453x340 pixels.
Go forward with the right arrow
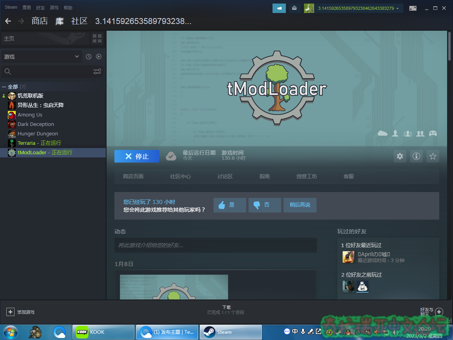click(x=21, y=21)
